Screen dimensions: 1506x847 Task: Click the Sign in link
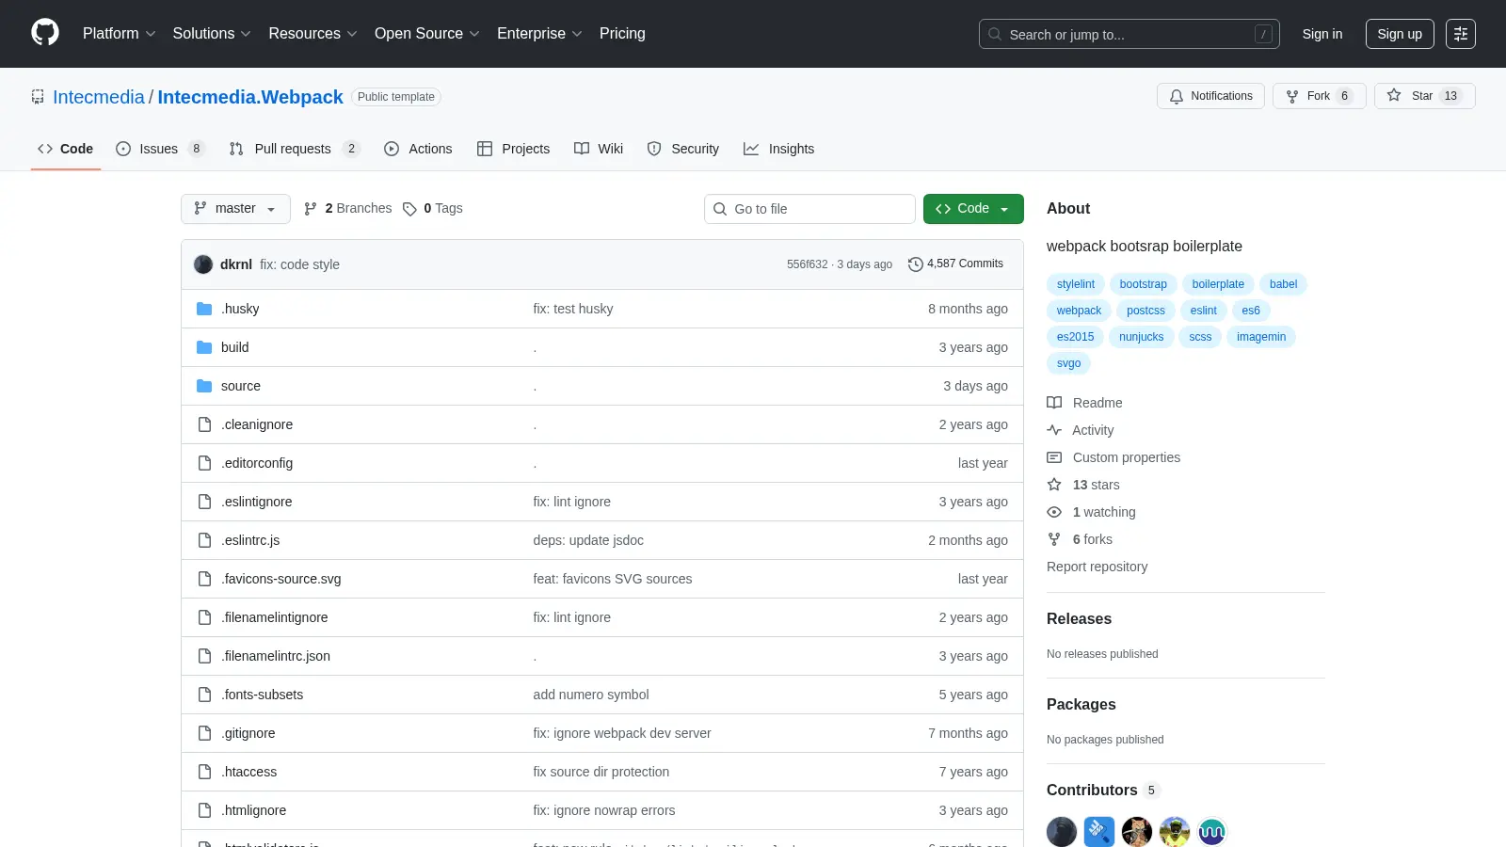tap(1322, 34)
